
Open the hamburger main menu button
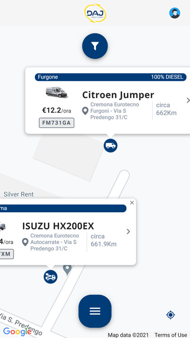[x=95, y=311]
